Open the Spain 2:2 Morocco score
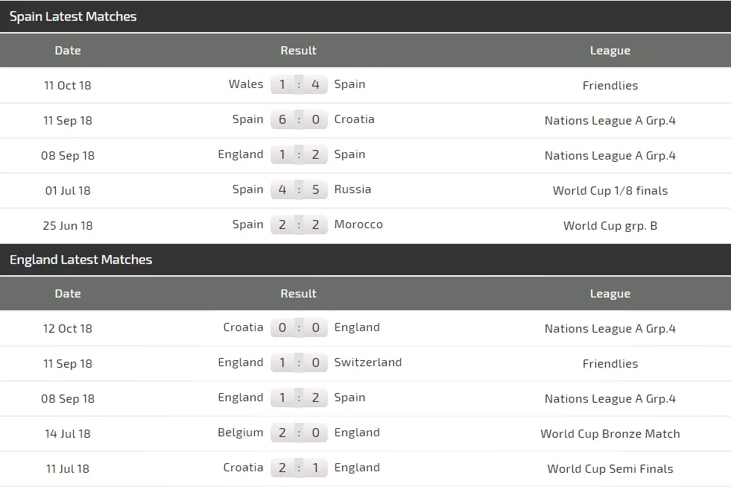 (x=299, y=225)
